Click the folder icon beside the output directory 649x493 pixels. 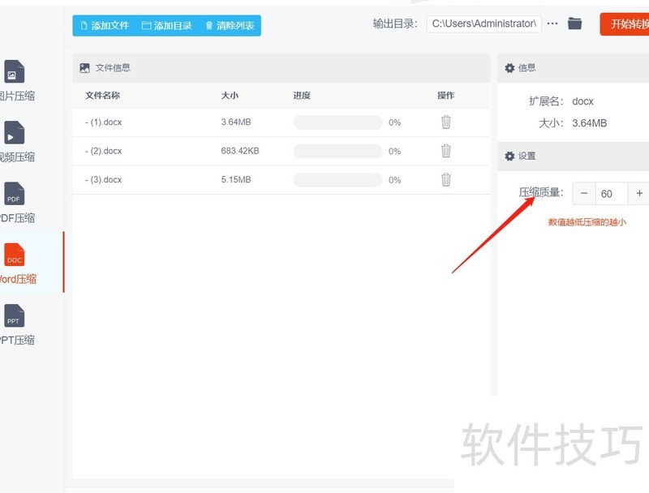pos(574,24)
